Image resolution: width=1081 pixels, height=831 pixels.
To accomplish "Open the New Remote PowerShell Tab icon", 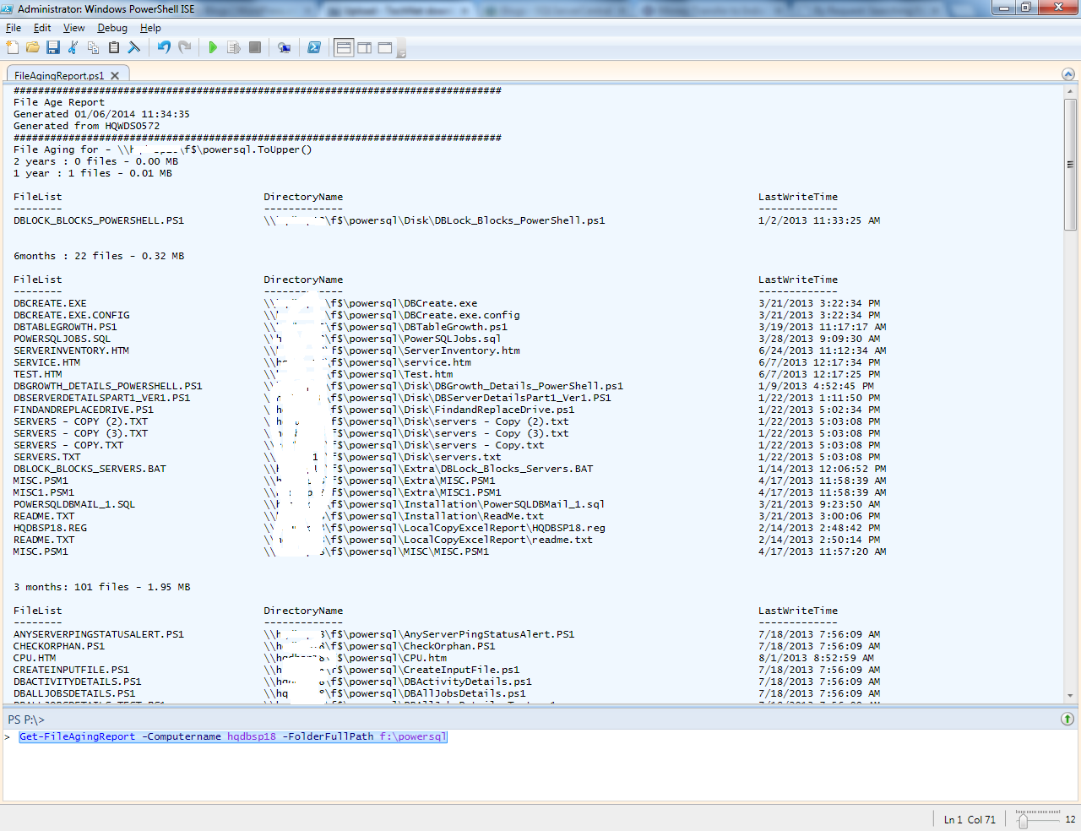I will coord(285,47).
